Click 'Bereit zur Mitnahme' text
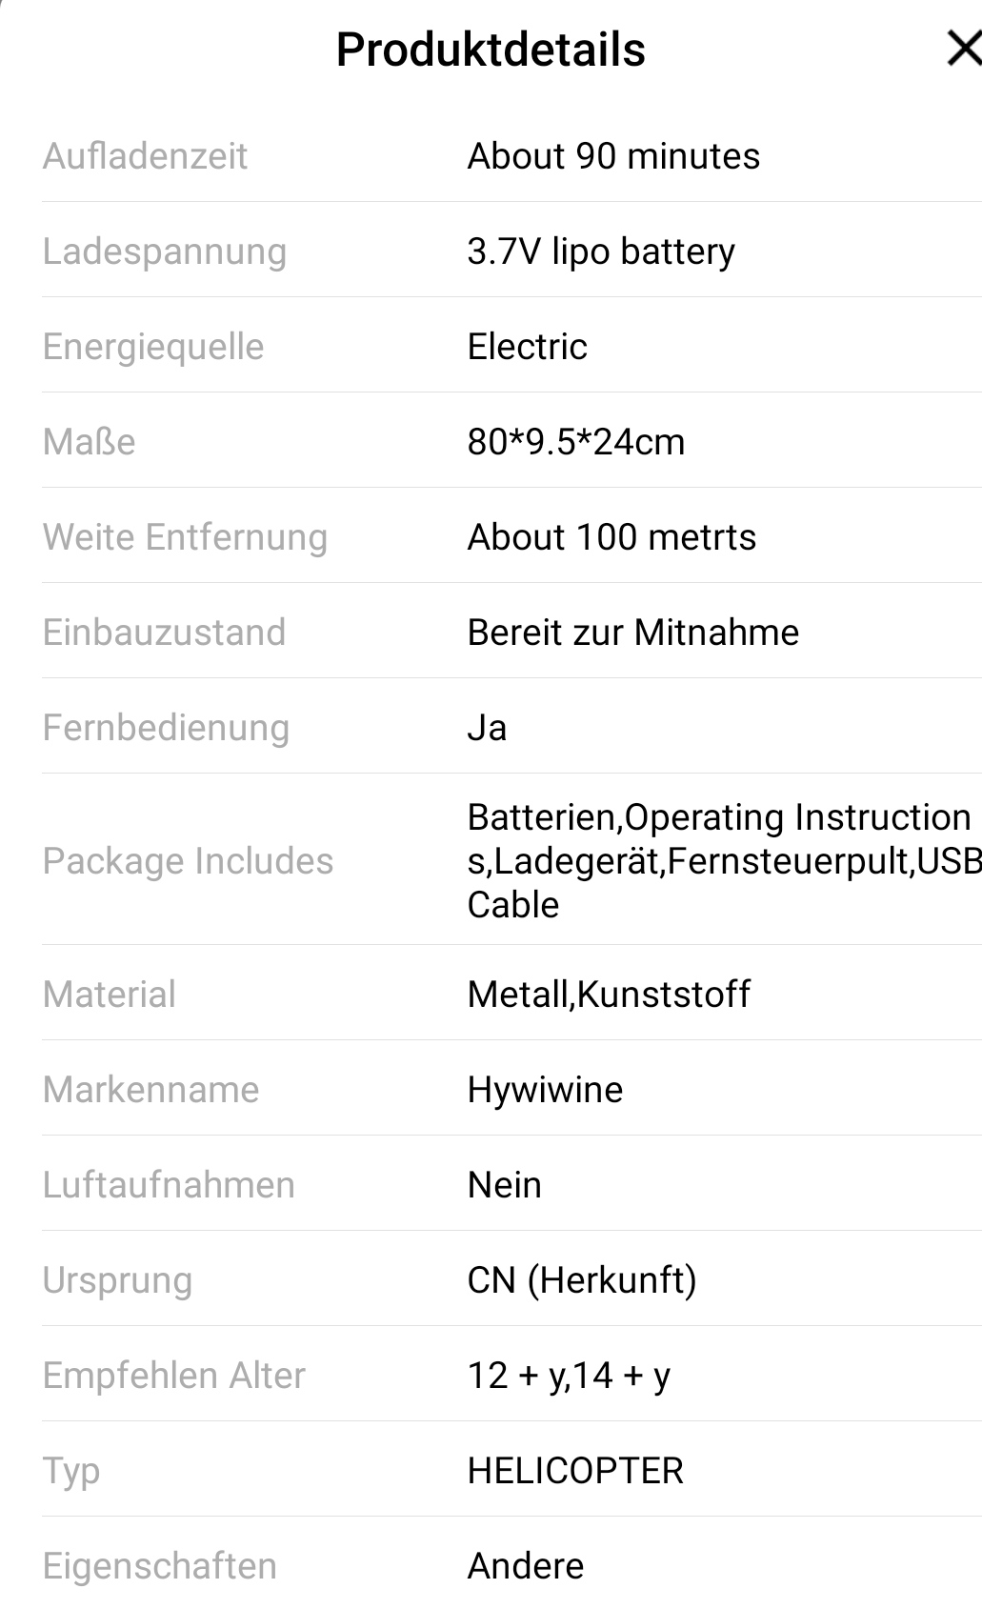Image resolution: width=982 pixels, height=1609 pixels. coord(632,633)
